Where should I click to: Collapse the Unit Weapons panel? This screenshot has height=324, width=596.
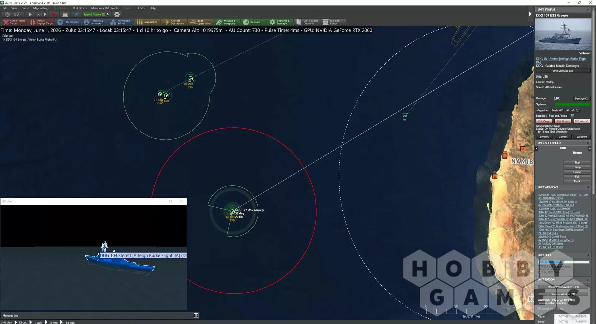coord(588,187)
